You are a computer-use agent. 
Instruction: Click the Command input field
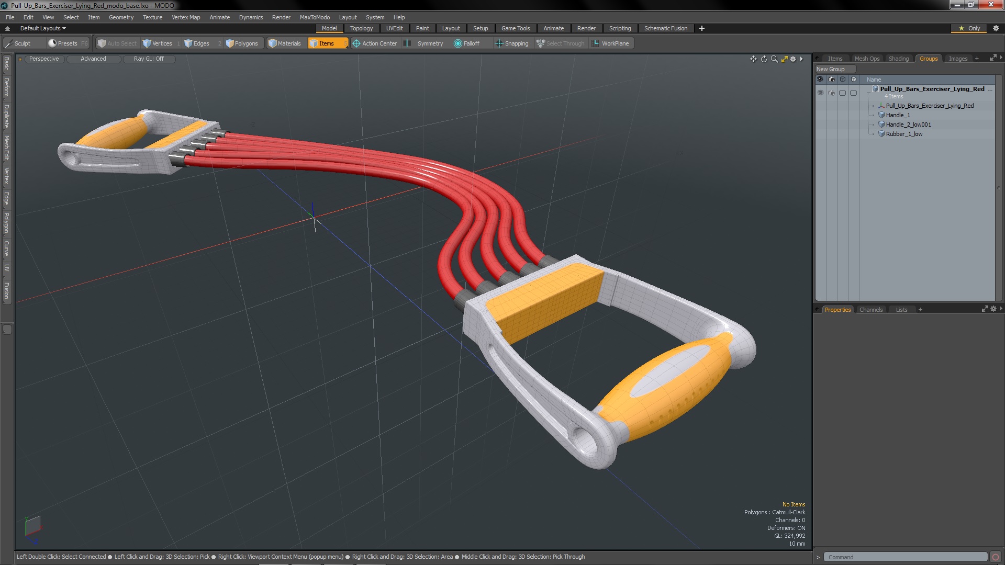[x=906, y=557]
